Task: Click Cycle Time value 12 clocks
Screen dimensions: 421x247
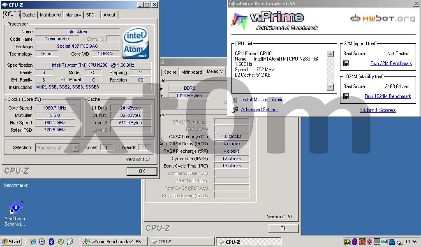Action: pyautogui.click(x=231, y=158)
